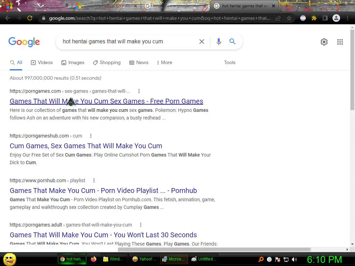
Task: Click the https://www.pornhub.com › playlist breadcrumb
Action: tap(47, 180)
